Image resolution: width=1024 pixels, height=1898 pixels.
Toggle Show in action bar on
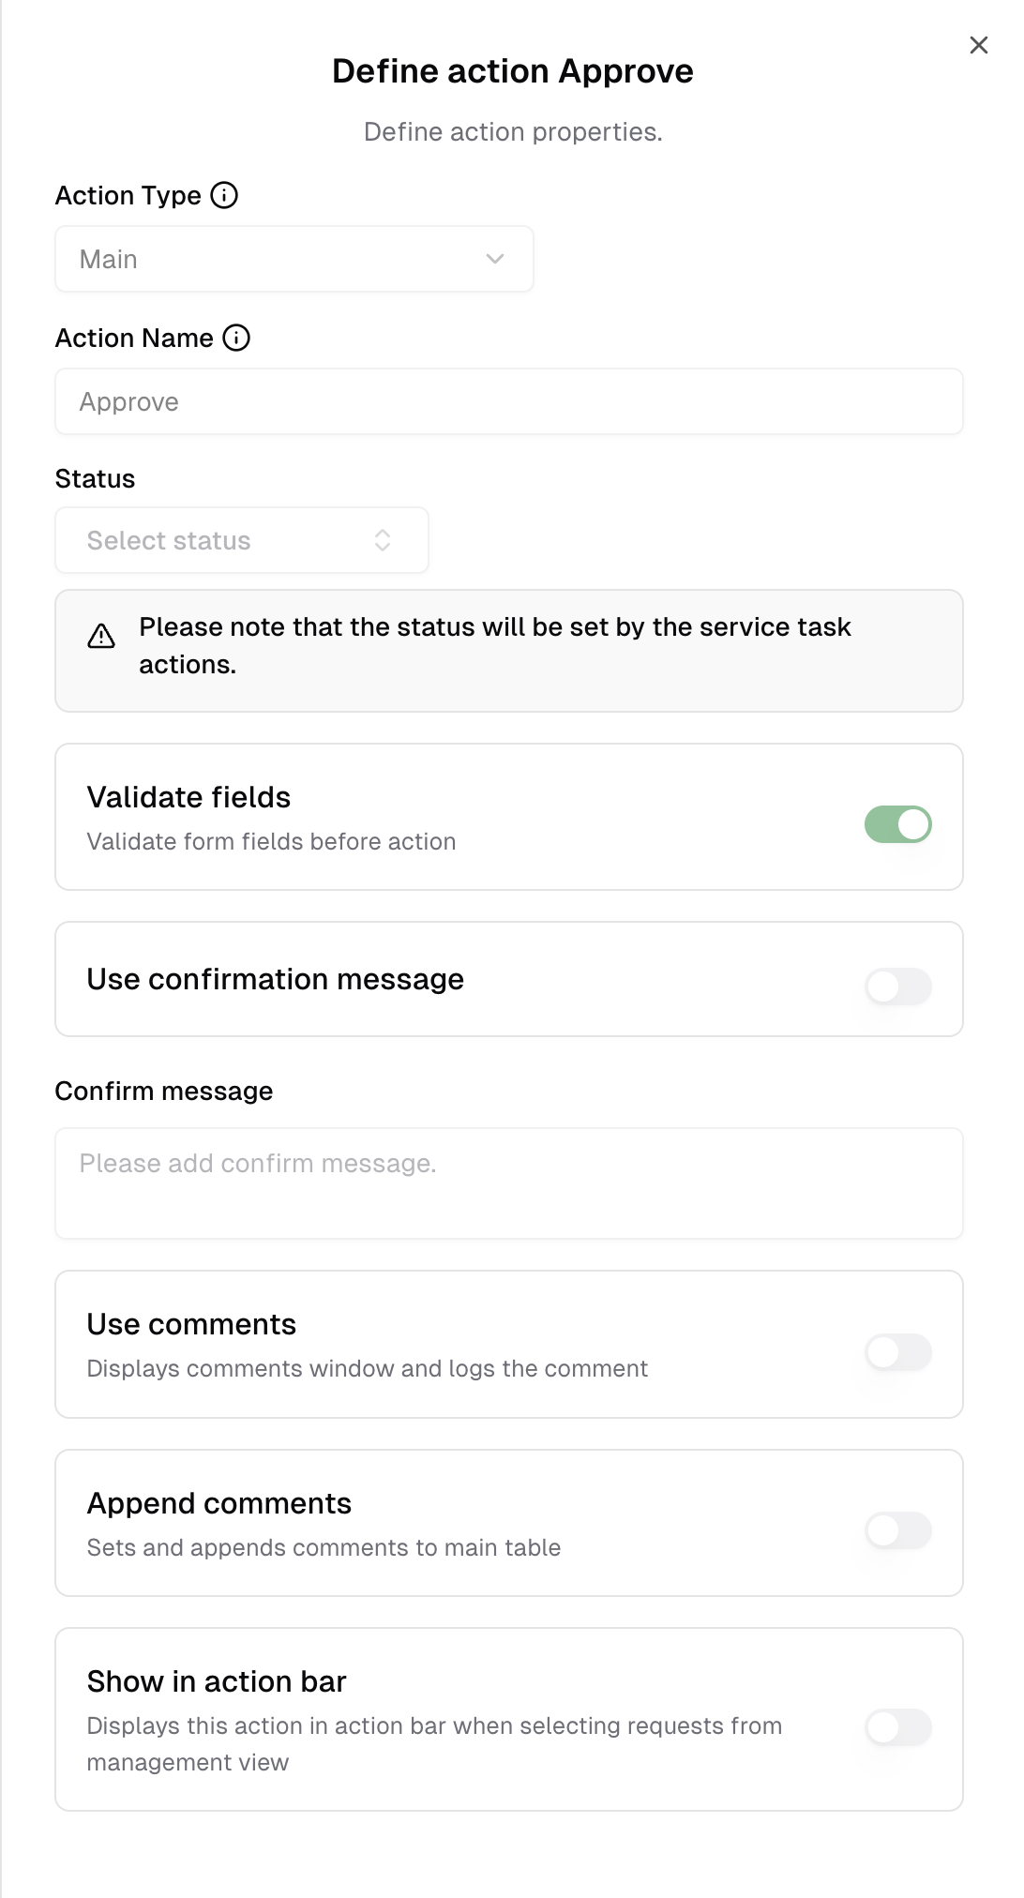[x=897, y=1727]
